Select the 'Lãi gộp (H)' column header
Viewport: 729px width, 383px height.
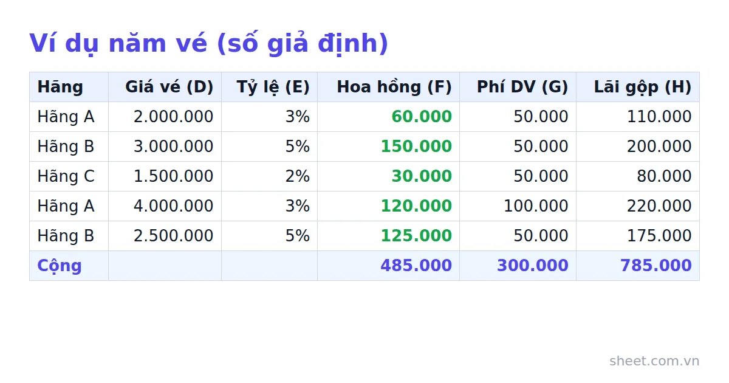tap(638, 87)
